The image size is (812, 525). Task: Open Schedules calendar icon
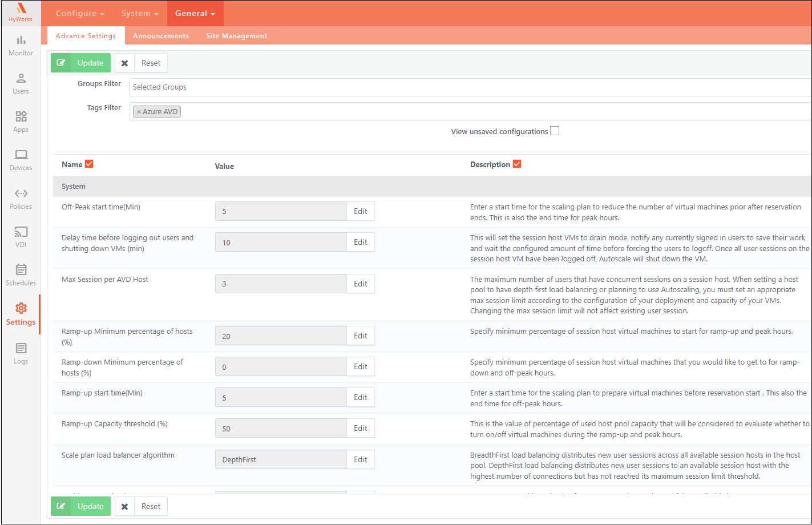point(21,269)
